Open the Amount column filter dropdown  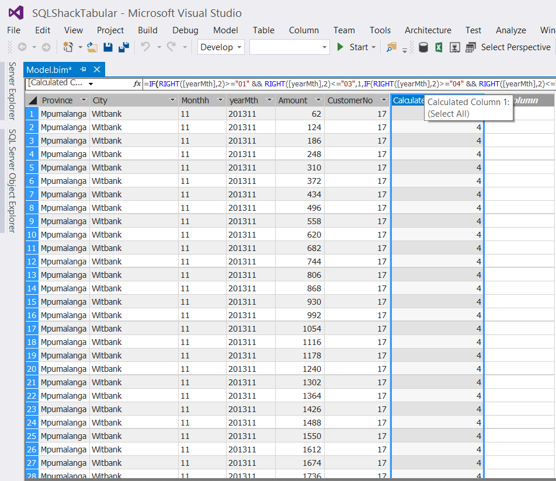[x=318, y=100]
